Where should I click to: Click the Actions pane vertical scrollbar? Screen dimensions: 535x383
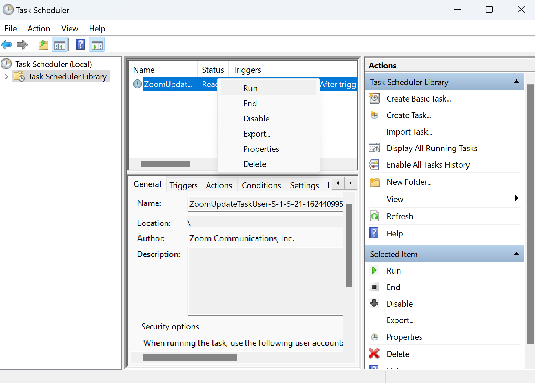(531, 214)
